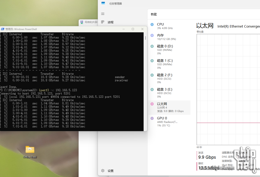
Task: Select the GPU 0 indicator icon
Action: (x=152, y=118)
